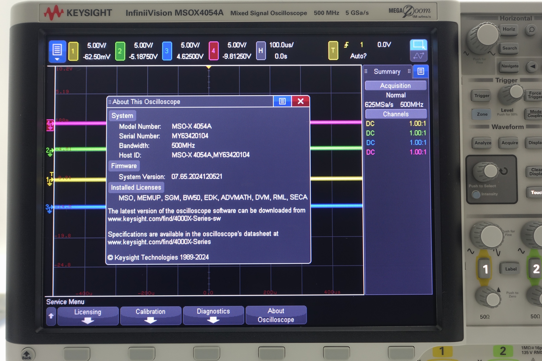Click the magnifier zoom hardware button
Screen dimensions: 542x361
click(531, 30)
